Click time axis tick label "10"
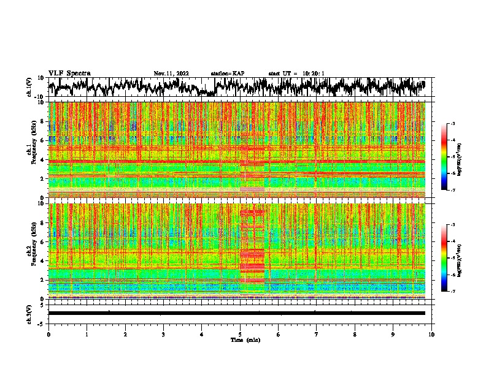This screenshot has width=486, height=375. tap(431, 334)
